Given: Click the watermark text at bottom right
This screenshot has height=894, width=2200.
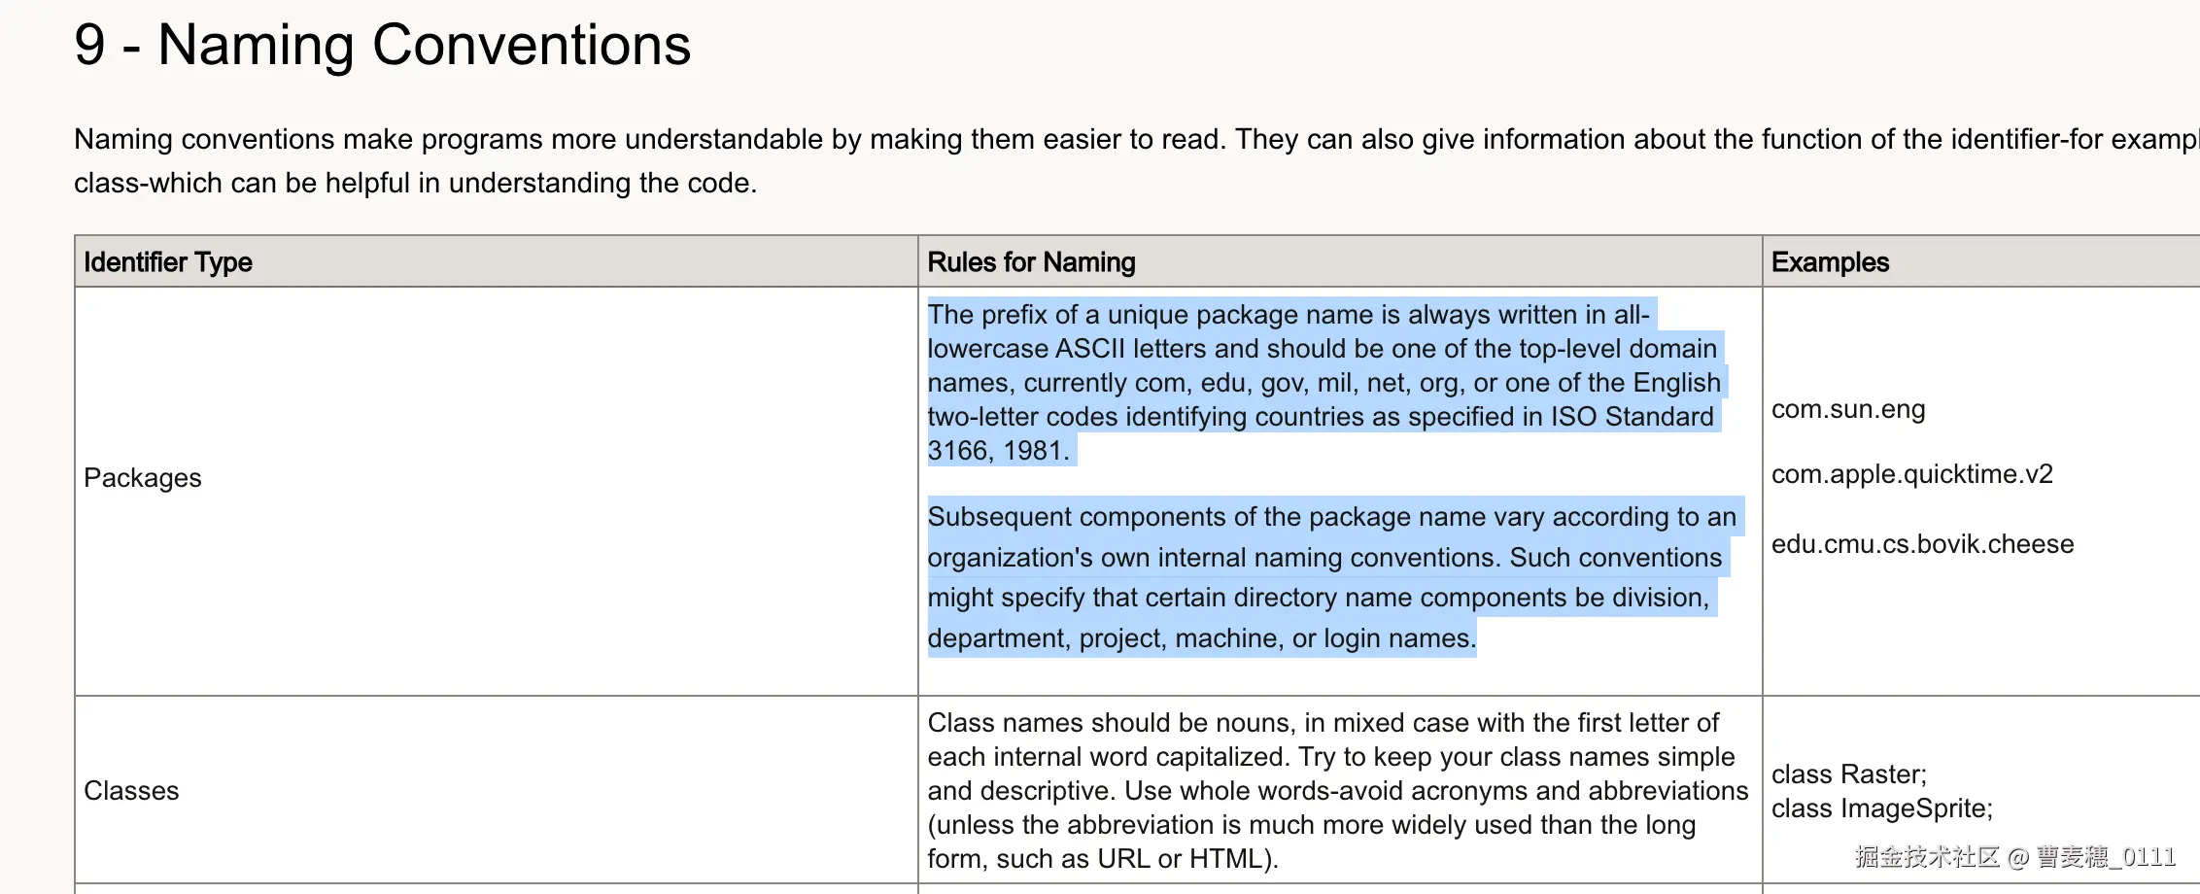Looking at the screenshot, I should [2015, 857].
